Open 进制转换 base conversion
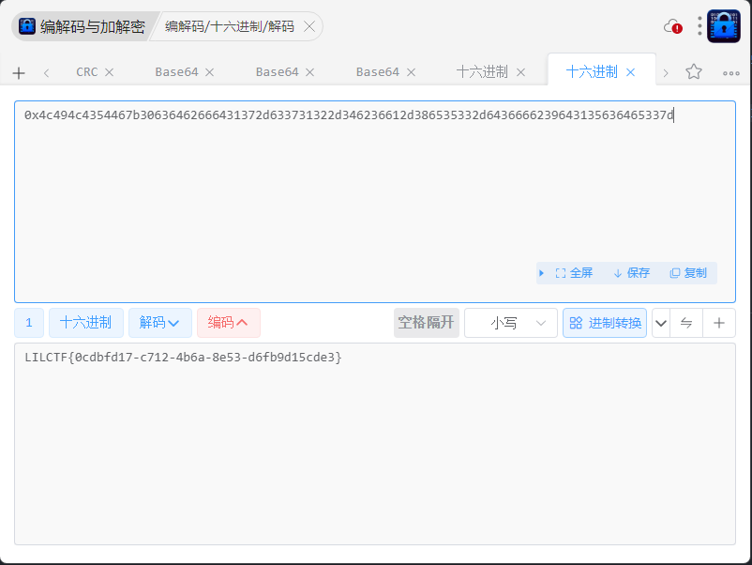752x565 pixels. point(605,323)
